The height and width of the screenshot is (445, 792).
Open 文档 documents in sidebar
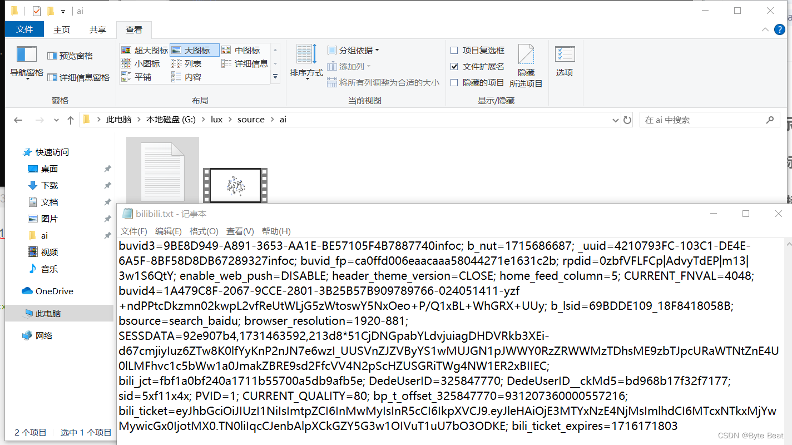(x=49, y=202)
